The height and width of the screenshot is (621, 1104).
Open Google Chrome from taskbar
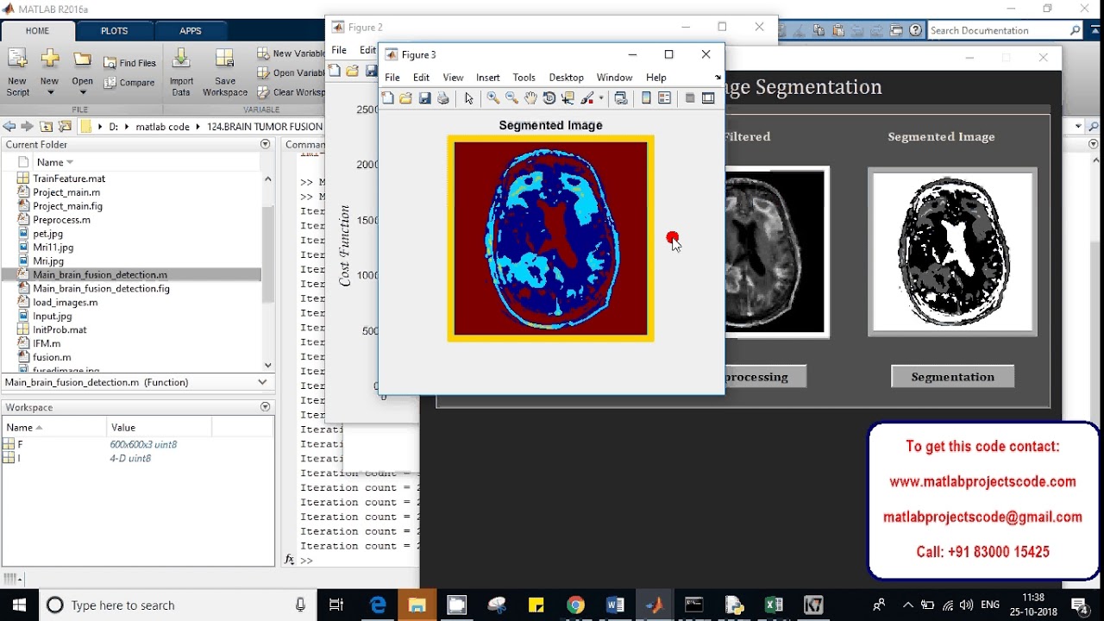[x=575, y=605]
